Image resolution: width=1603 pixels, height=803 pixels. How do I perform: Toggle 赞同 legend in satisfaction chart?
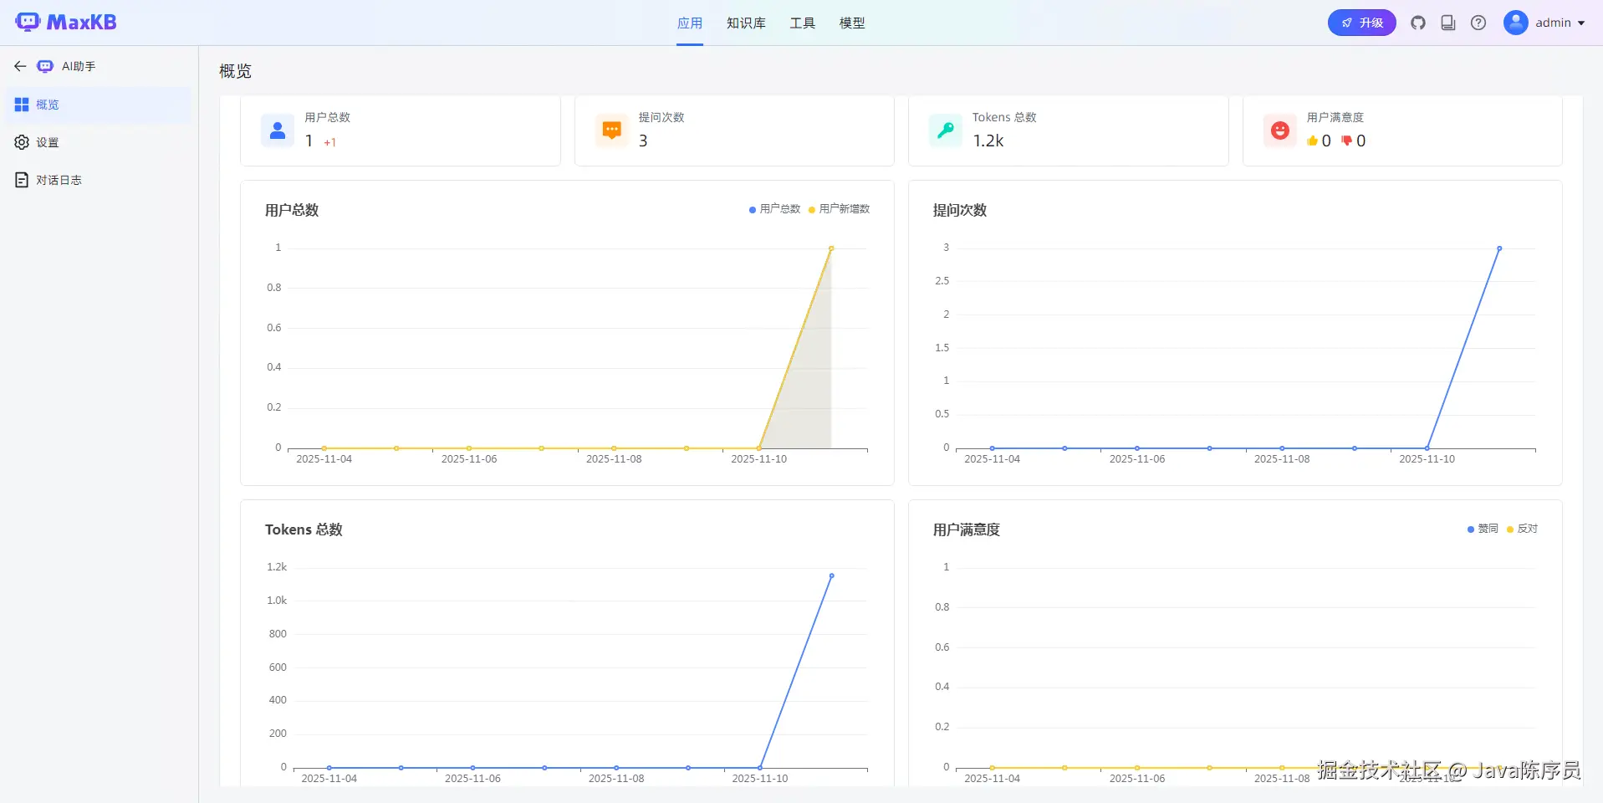point(1483,529)
